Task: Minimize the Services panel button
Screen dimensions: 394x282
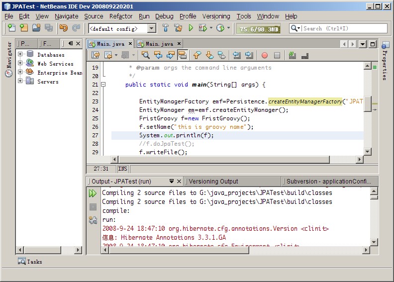Action: tap(71, 43)
